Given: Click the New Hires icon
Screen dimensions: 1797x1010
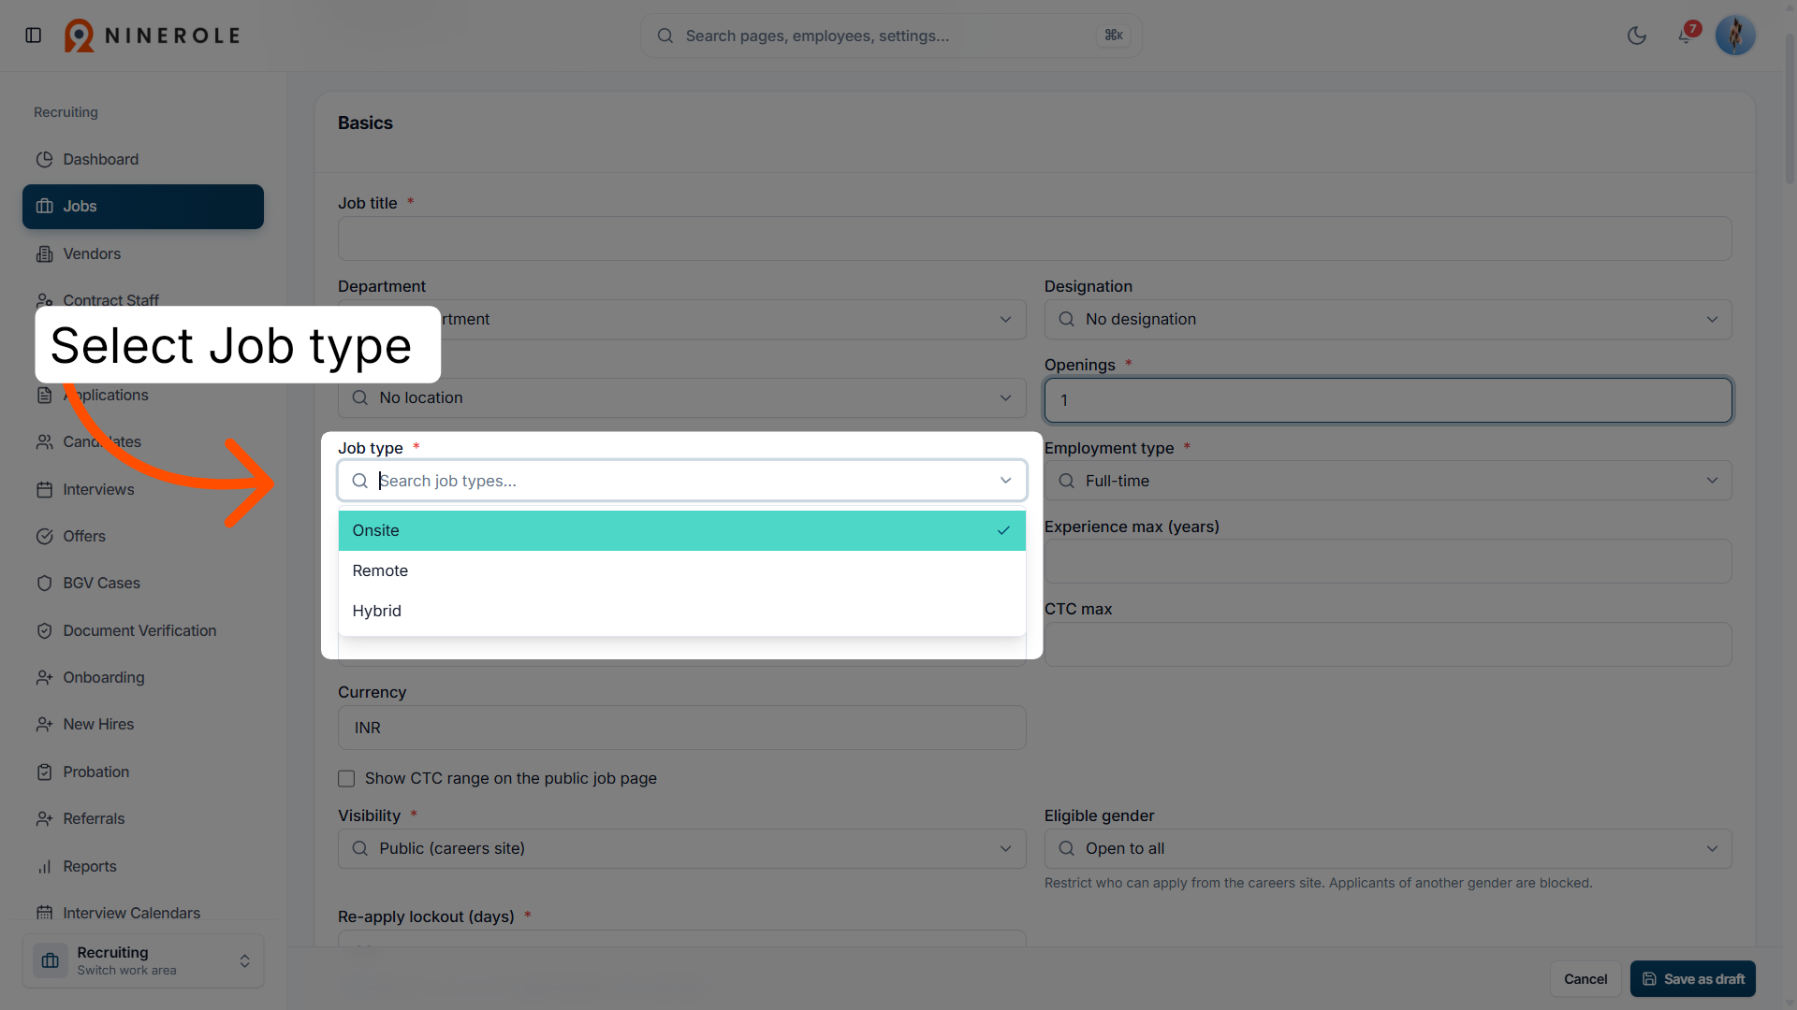Looking at the screenshot, I should coord(44,725).
